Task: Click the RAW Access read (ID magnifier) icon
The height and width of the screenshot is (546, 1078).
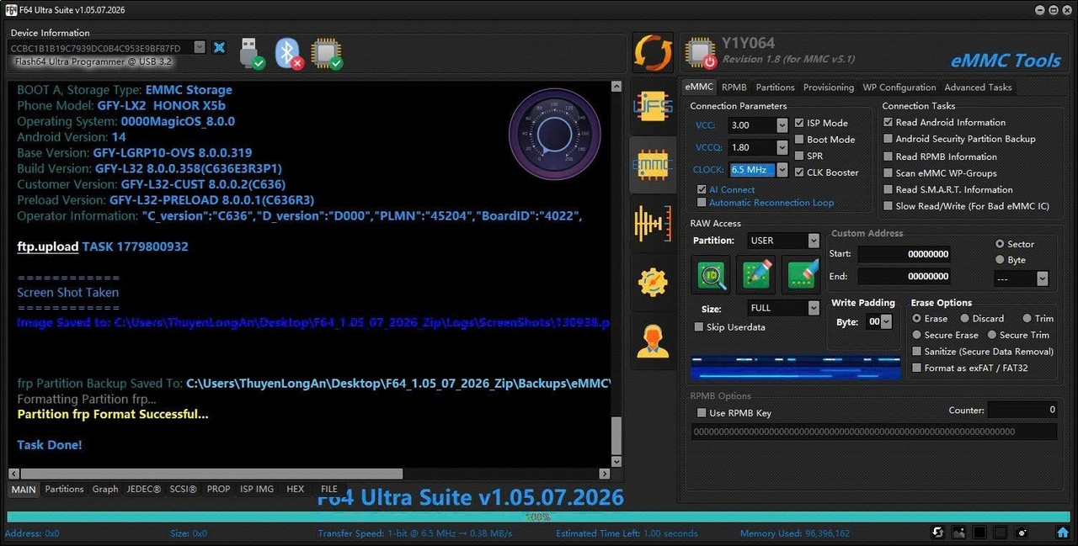Action: tap(710, 275)
